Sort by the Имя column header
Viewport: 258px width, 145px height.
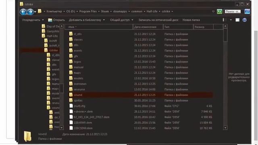click(98, 27)
